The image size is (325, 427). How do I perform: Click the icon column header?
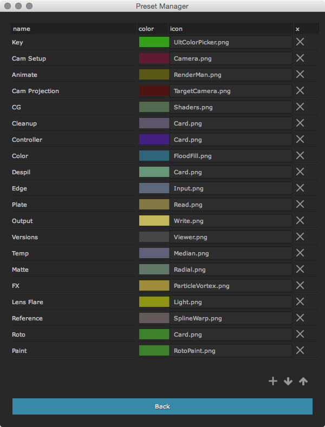(231, 29)
